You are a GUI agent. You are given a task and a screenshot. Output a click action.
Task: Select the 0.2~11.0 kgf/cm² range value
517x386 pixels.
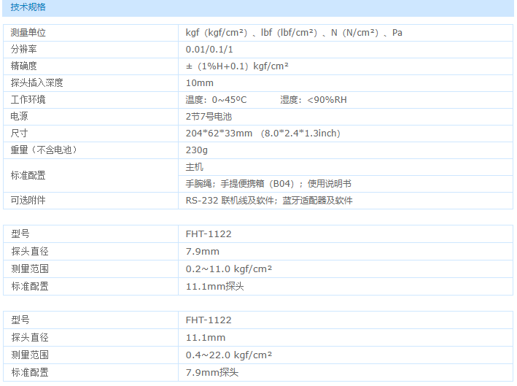229,269
